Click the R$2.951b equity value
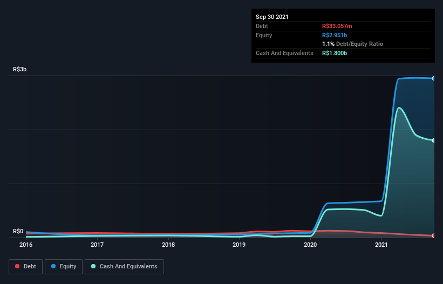This screenshot has height=284, width=443. click(335, 35)
